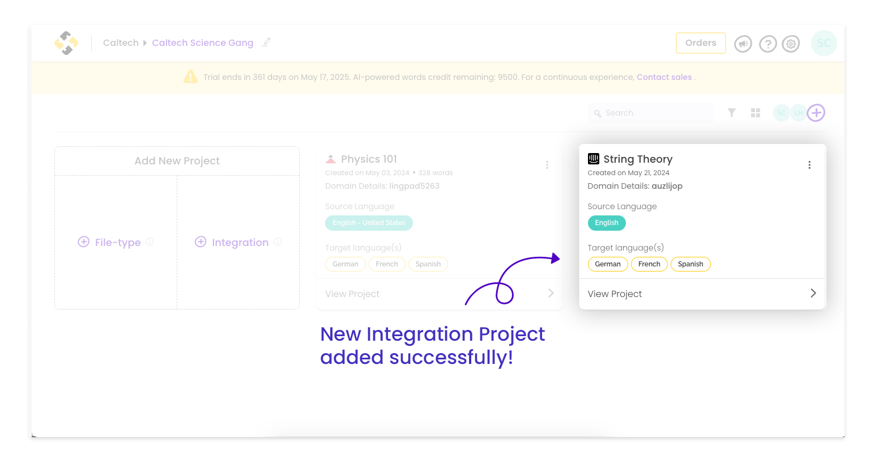Add new Integration project
Image resolution: width=874 pixels, height=462 pixels.
click(x=232, y=242)
